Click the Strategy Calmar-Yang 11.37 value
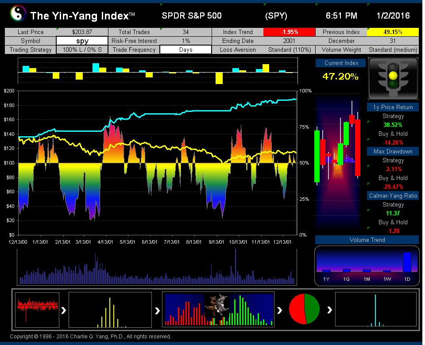The height and width of the screenshot is (345, 425). coord(393,213)
